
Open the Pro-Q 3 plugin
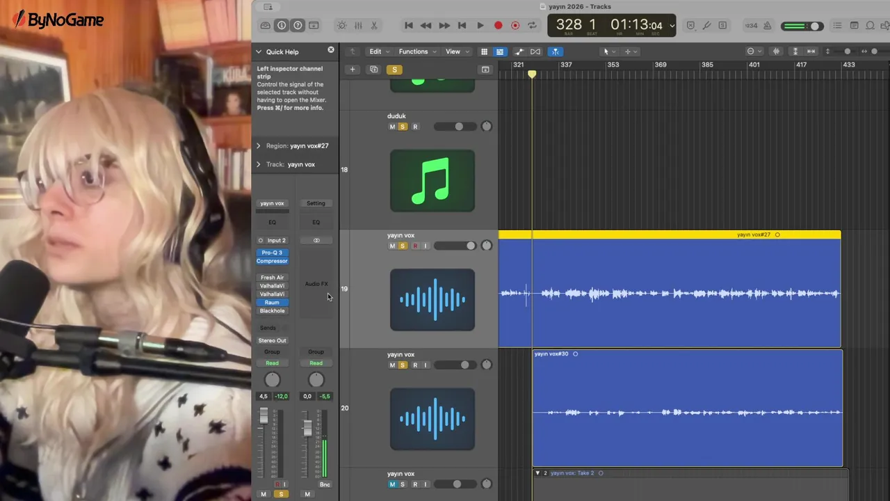pos(272,253)
